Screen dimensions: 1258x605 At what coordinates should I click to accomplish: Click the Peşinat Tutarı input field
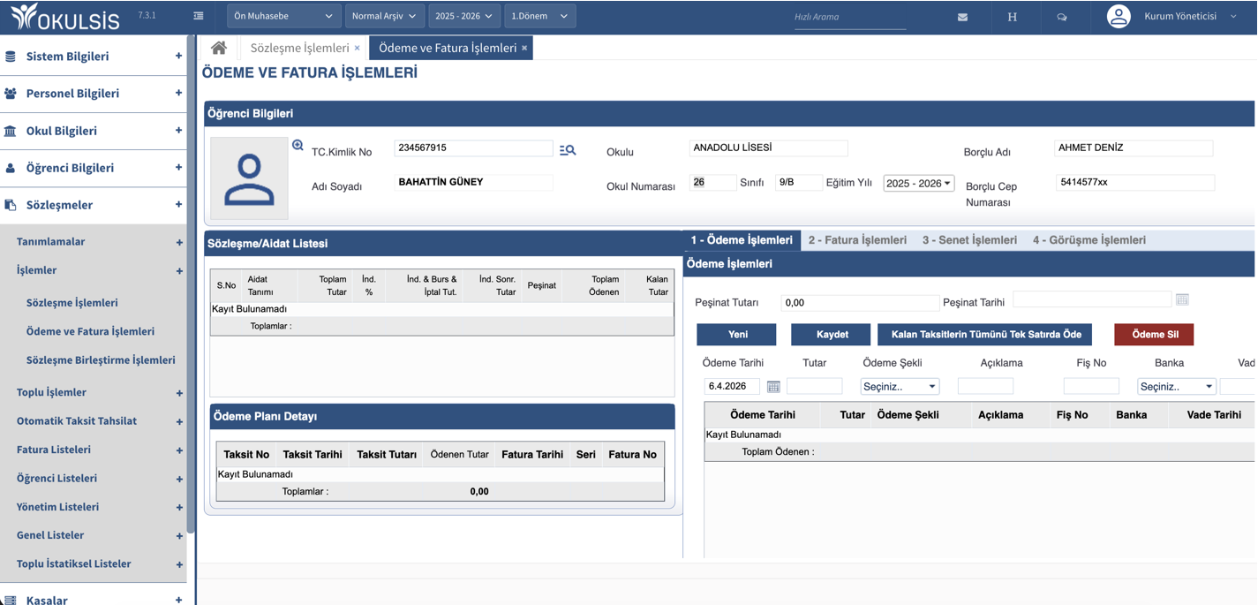click(859, 302)
